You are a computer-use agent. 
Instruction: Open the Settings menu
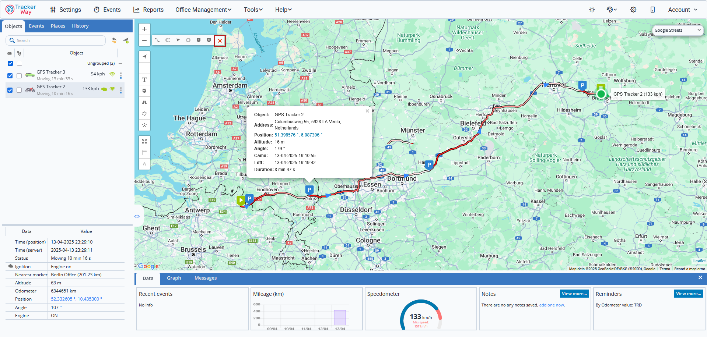(66, 10)
